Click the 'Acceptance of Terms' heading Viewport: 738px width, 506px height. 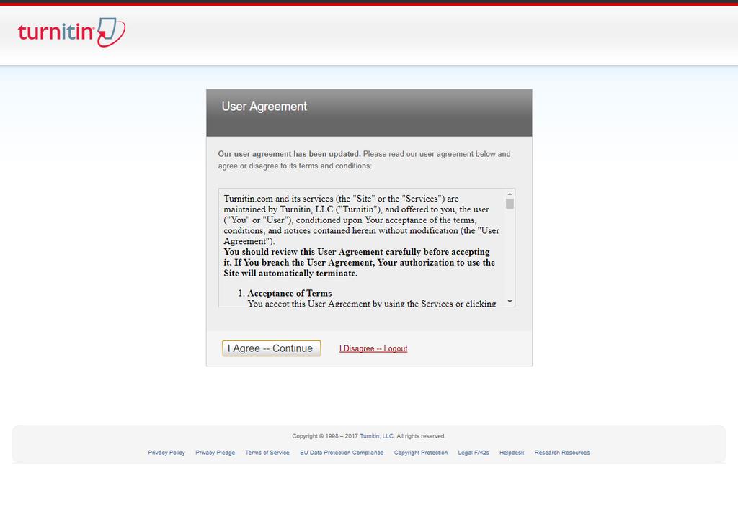[x=290, y=293]
